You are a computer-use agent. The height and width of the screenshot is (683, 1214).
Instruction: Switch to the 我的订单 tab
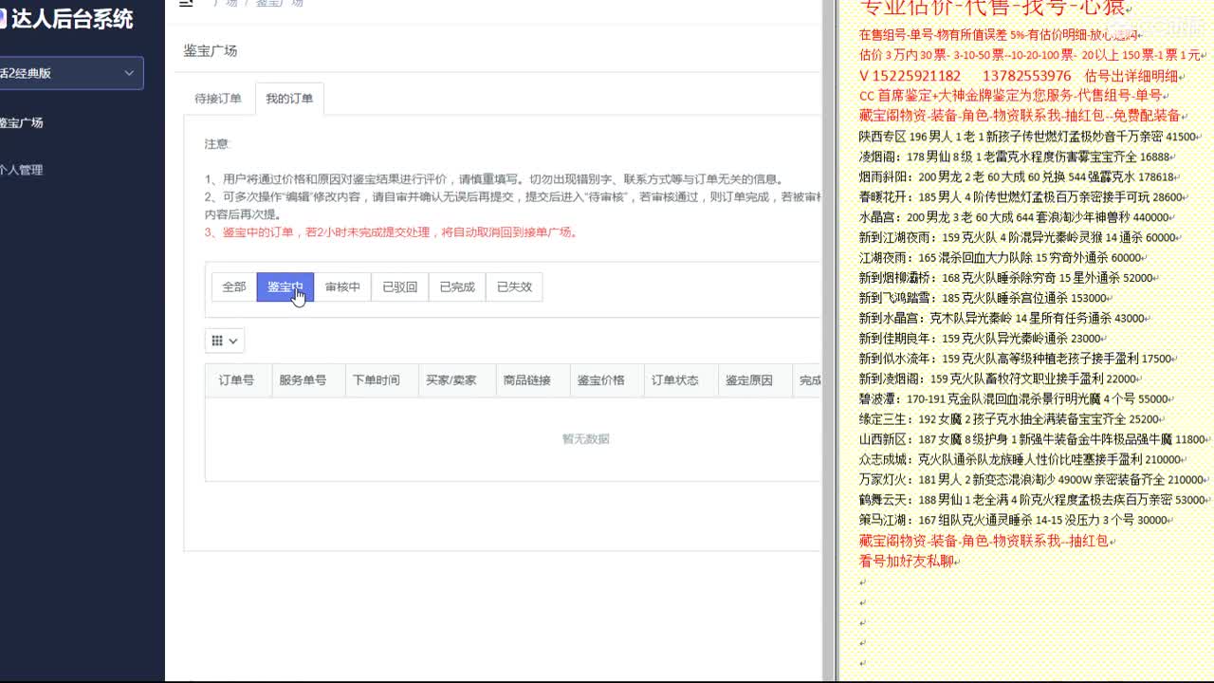(289, 99)
